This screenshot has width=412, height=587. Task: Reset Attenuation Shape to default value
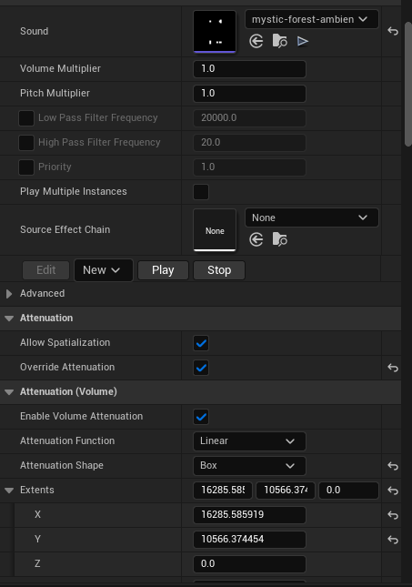(393, 466)
